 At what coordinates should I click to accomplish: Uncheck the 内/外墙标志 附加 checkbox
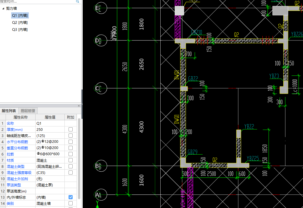[x=71, y=197]
